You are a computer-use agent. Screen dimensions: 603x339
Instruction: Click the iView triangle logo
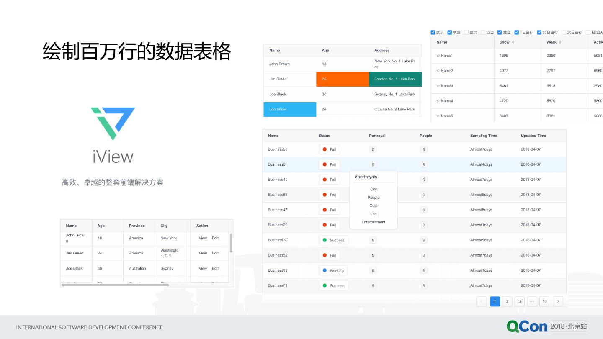tap(113, 123)
